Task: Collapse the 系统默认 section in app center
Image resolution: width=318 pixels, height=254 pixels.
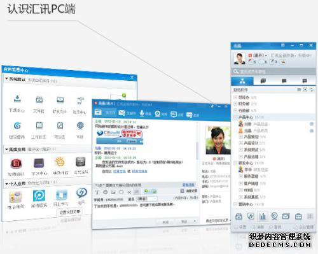Action: click(x=6, y=79)
